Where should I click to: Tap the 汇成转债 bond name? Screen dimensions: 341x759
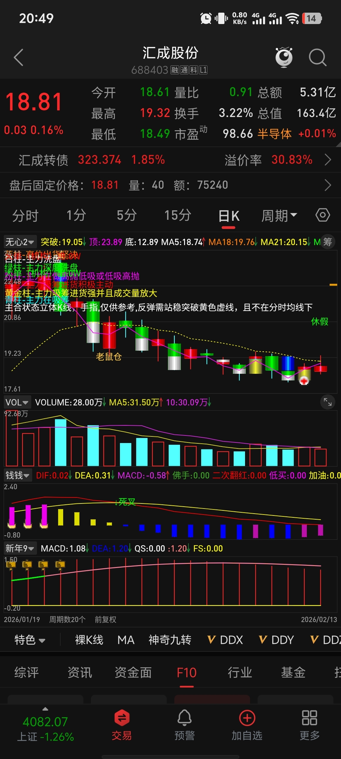tap(43, 160)
